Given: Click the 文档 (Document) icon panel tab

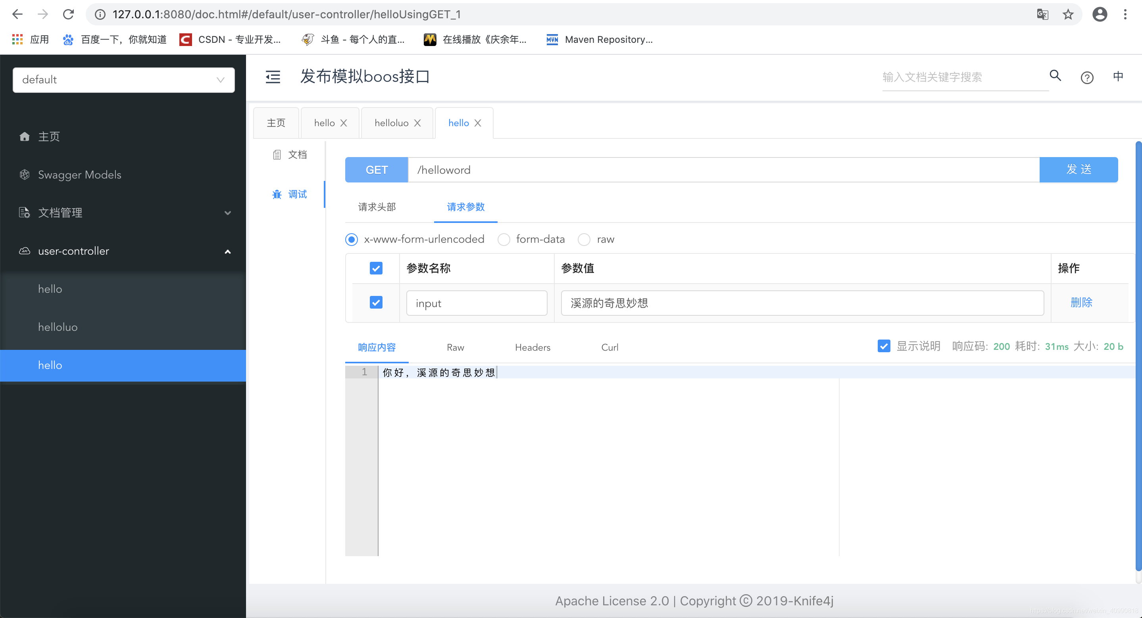Looking at the screenshot, I should coord(291,155).
